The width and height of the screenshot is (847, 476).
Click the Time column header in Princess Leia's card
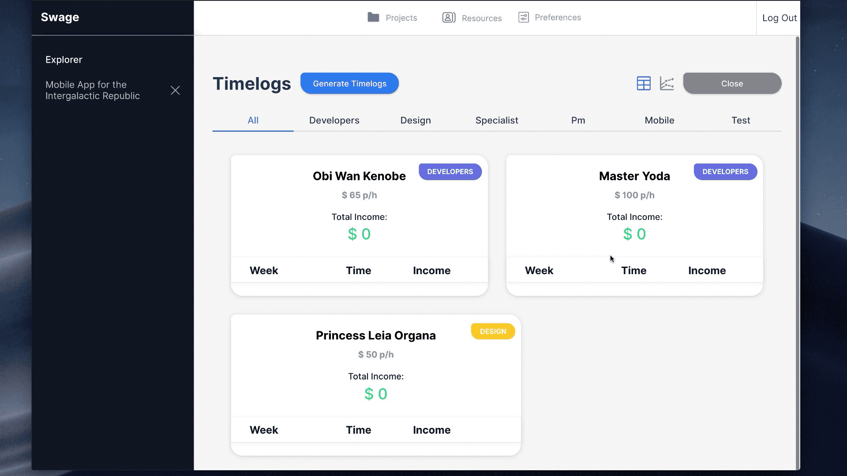358,430
